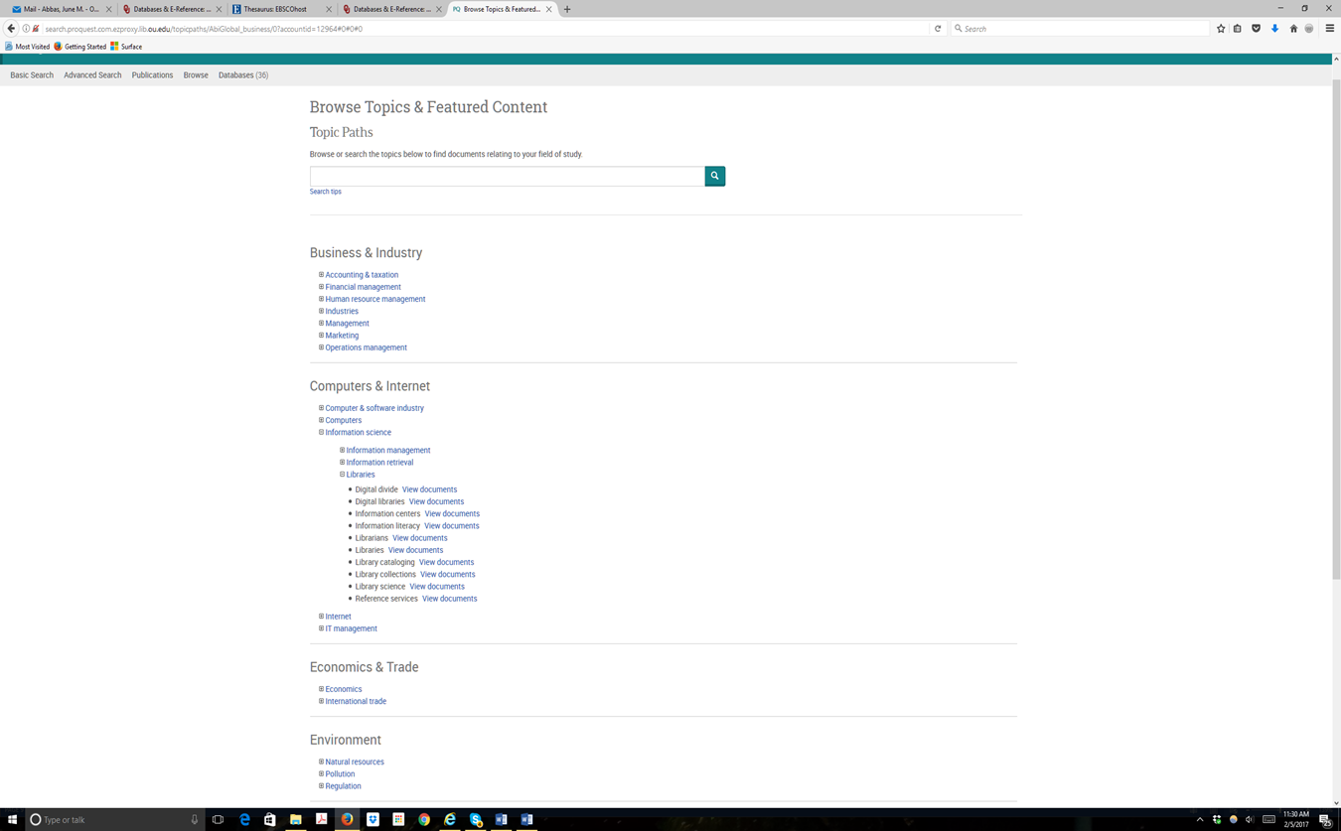Open the Firefox downloads arrow
1341x831 pixels.
click(1274, 29)
